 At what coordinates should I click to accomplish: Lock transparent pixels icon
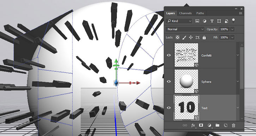(x=178, y=38)
